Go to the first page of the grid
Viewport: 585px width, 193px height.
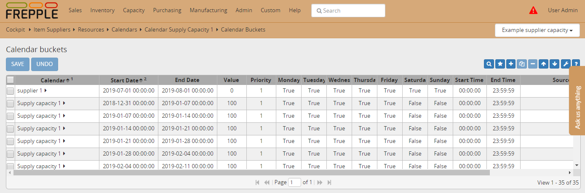click(x=257, y=182)
